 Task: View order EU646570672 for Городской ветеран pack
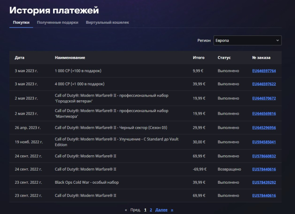pos(264,98)
